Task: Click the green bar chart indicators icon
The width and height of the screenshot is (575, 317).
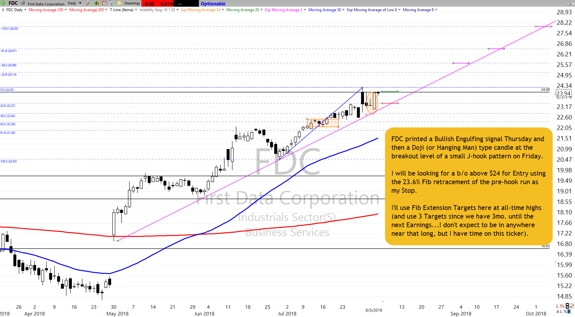Action: pyautogui.click(x=96, y=3)
